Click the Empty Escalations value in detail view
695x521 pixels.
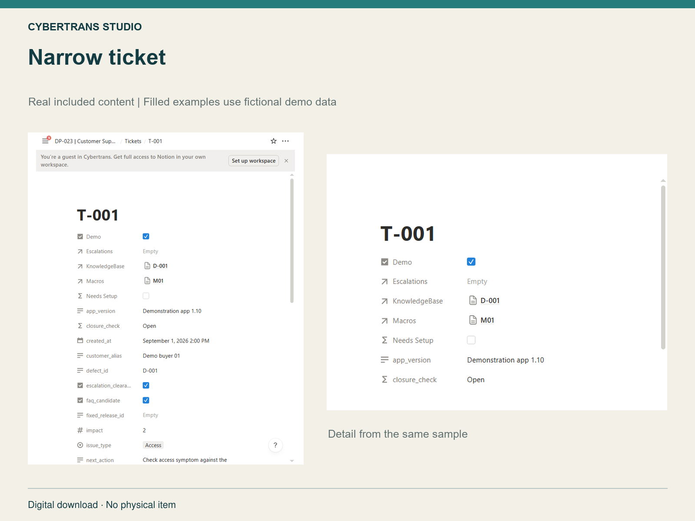(477, 281)
